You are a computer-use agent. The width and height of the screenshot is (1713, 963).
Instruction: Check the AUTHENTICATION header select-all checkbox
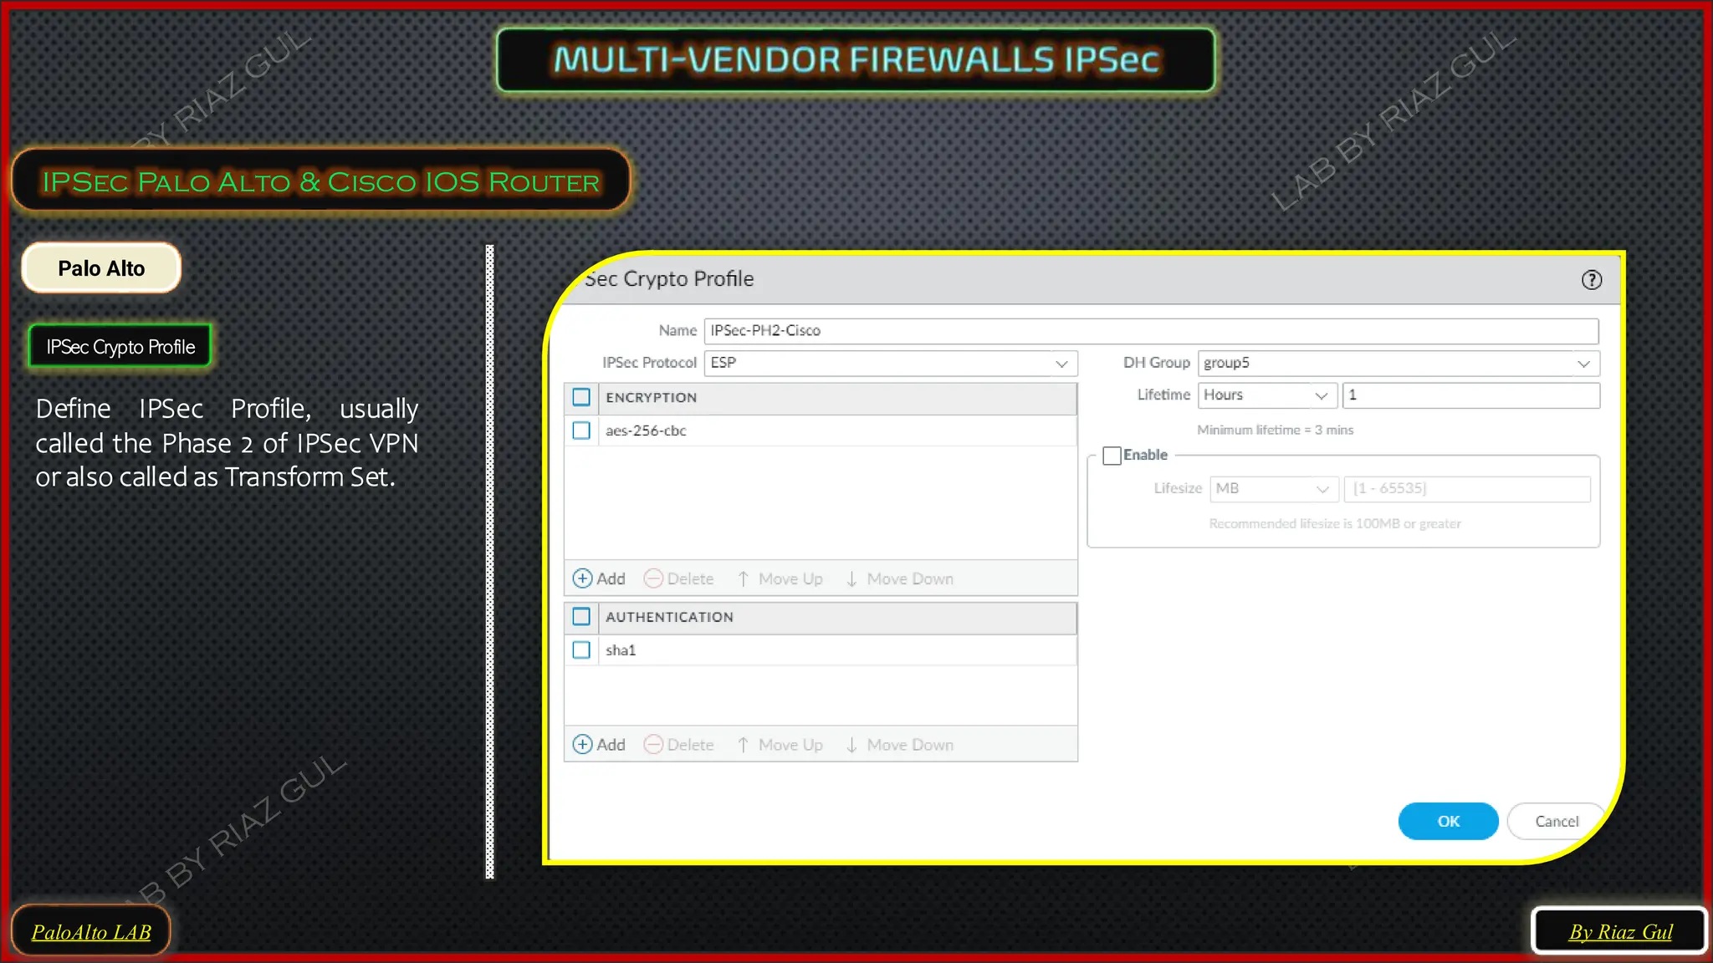(581, 617)
